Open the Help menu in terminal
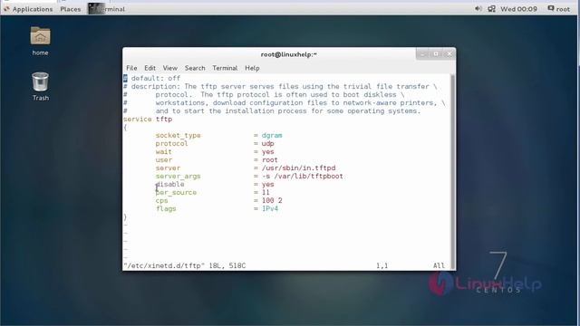 252,68
